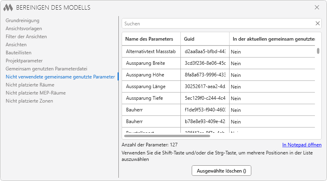The image size is (327, 181).
Task: Switch to Projektparameter section
Action: coord(24,60)
